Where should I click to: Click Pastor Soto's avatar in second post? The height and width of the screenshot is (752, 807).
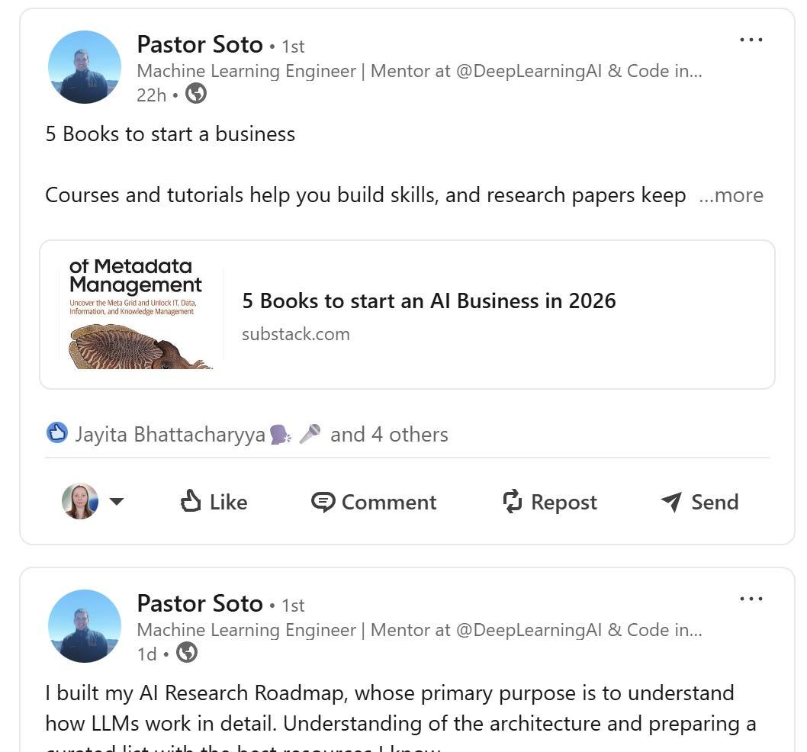(85, 626)
